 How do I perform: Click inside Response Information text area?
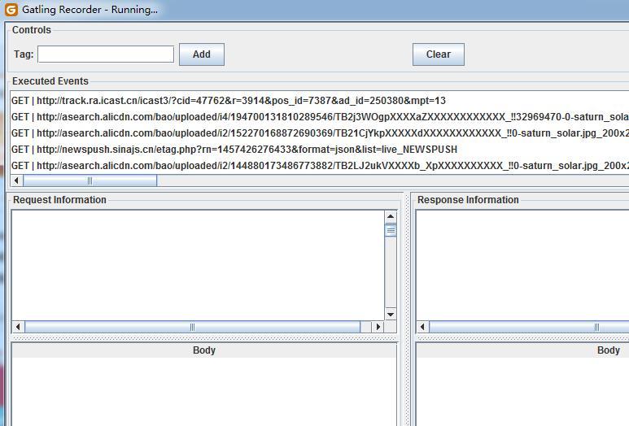click(x=523, y=265)
